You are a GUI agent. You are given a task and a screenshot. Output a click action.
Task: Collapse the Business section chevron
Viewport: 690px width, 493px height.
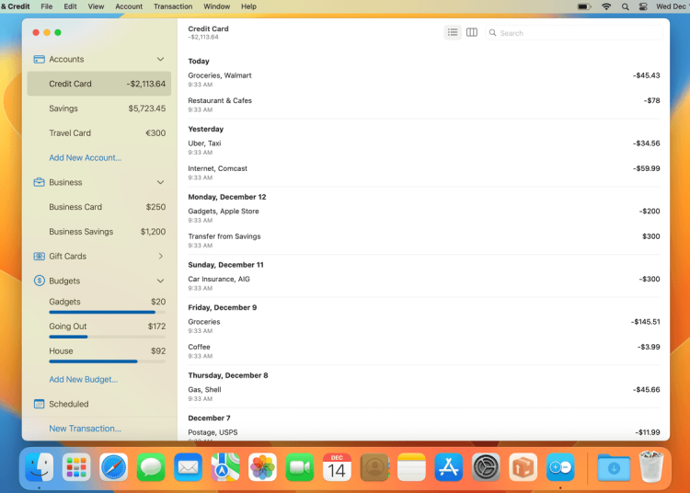coord(160,182)
